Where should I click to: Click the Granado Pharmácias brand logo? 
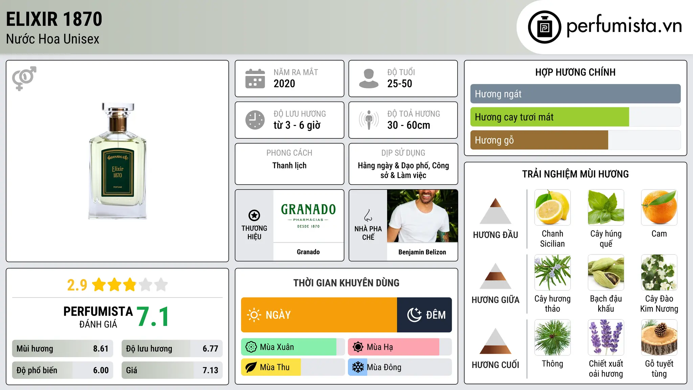[308, 216]
